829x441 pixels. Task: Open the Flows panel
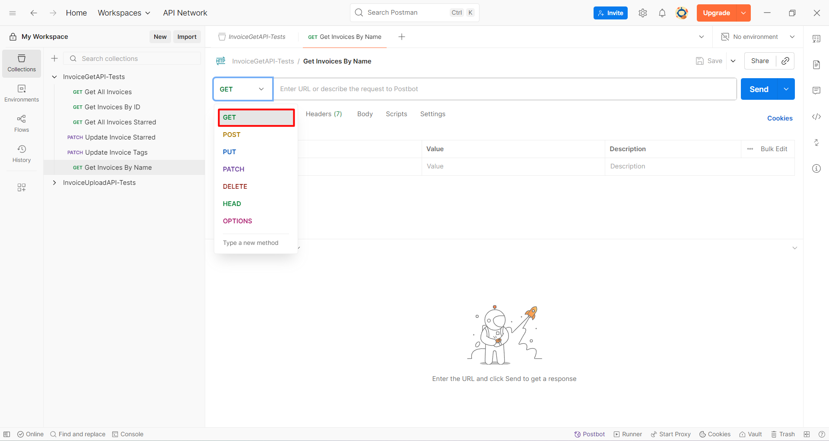point(21,123)
